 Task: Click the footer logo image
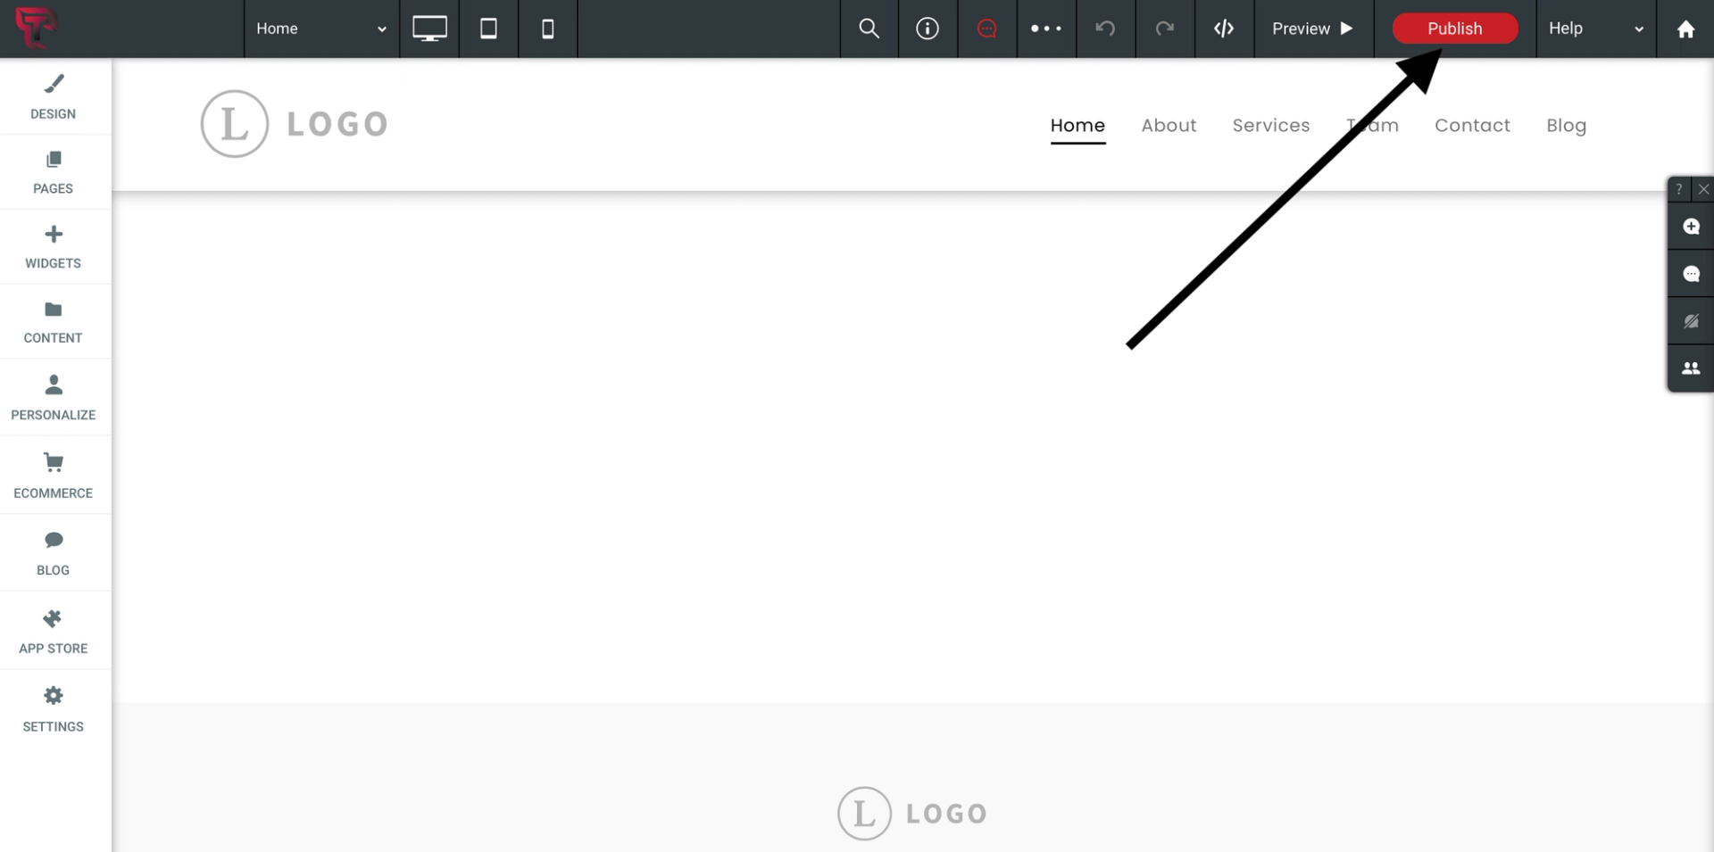tap(912, 814)
